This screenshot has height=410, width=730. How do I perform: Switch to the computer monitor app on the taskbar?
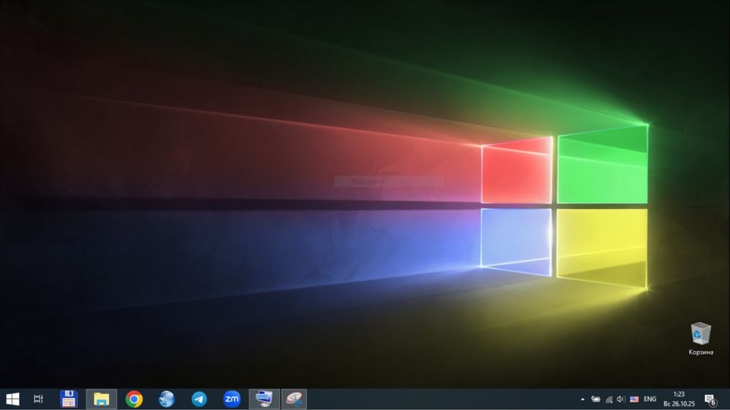(x=264, y=399)
